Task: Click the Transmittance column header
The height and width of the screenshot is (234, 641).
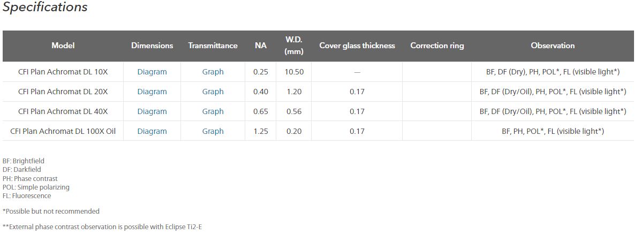Action: [x=213, y=46]
